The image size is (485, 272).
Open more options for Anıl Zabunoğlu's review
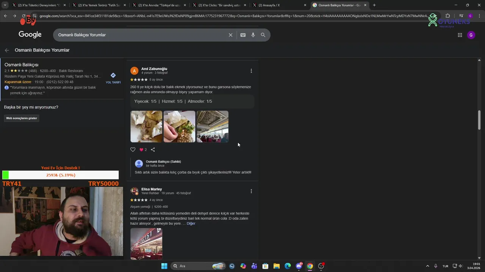click(251, 71)
